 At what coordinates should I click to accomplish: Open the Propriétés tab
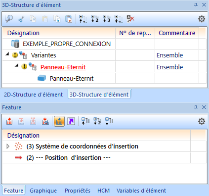78,191
